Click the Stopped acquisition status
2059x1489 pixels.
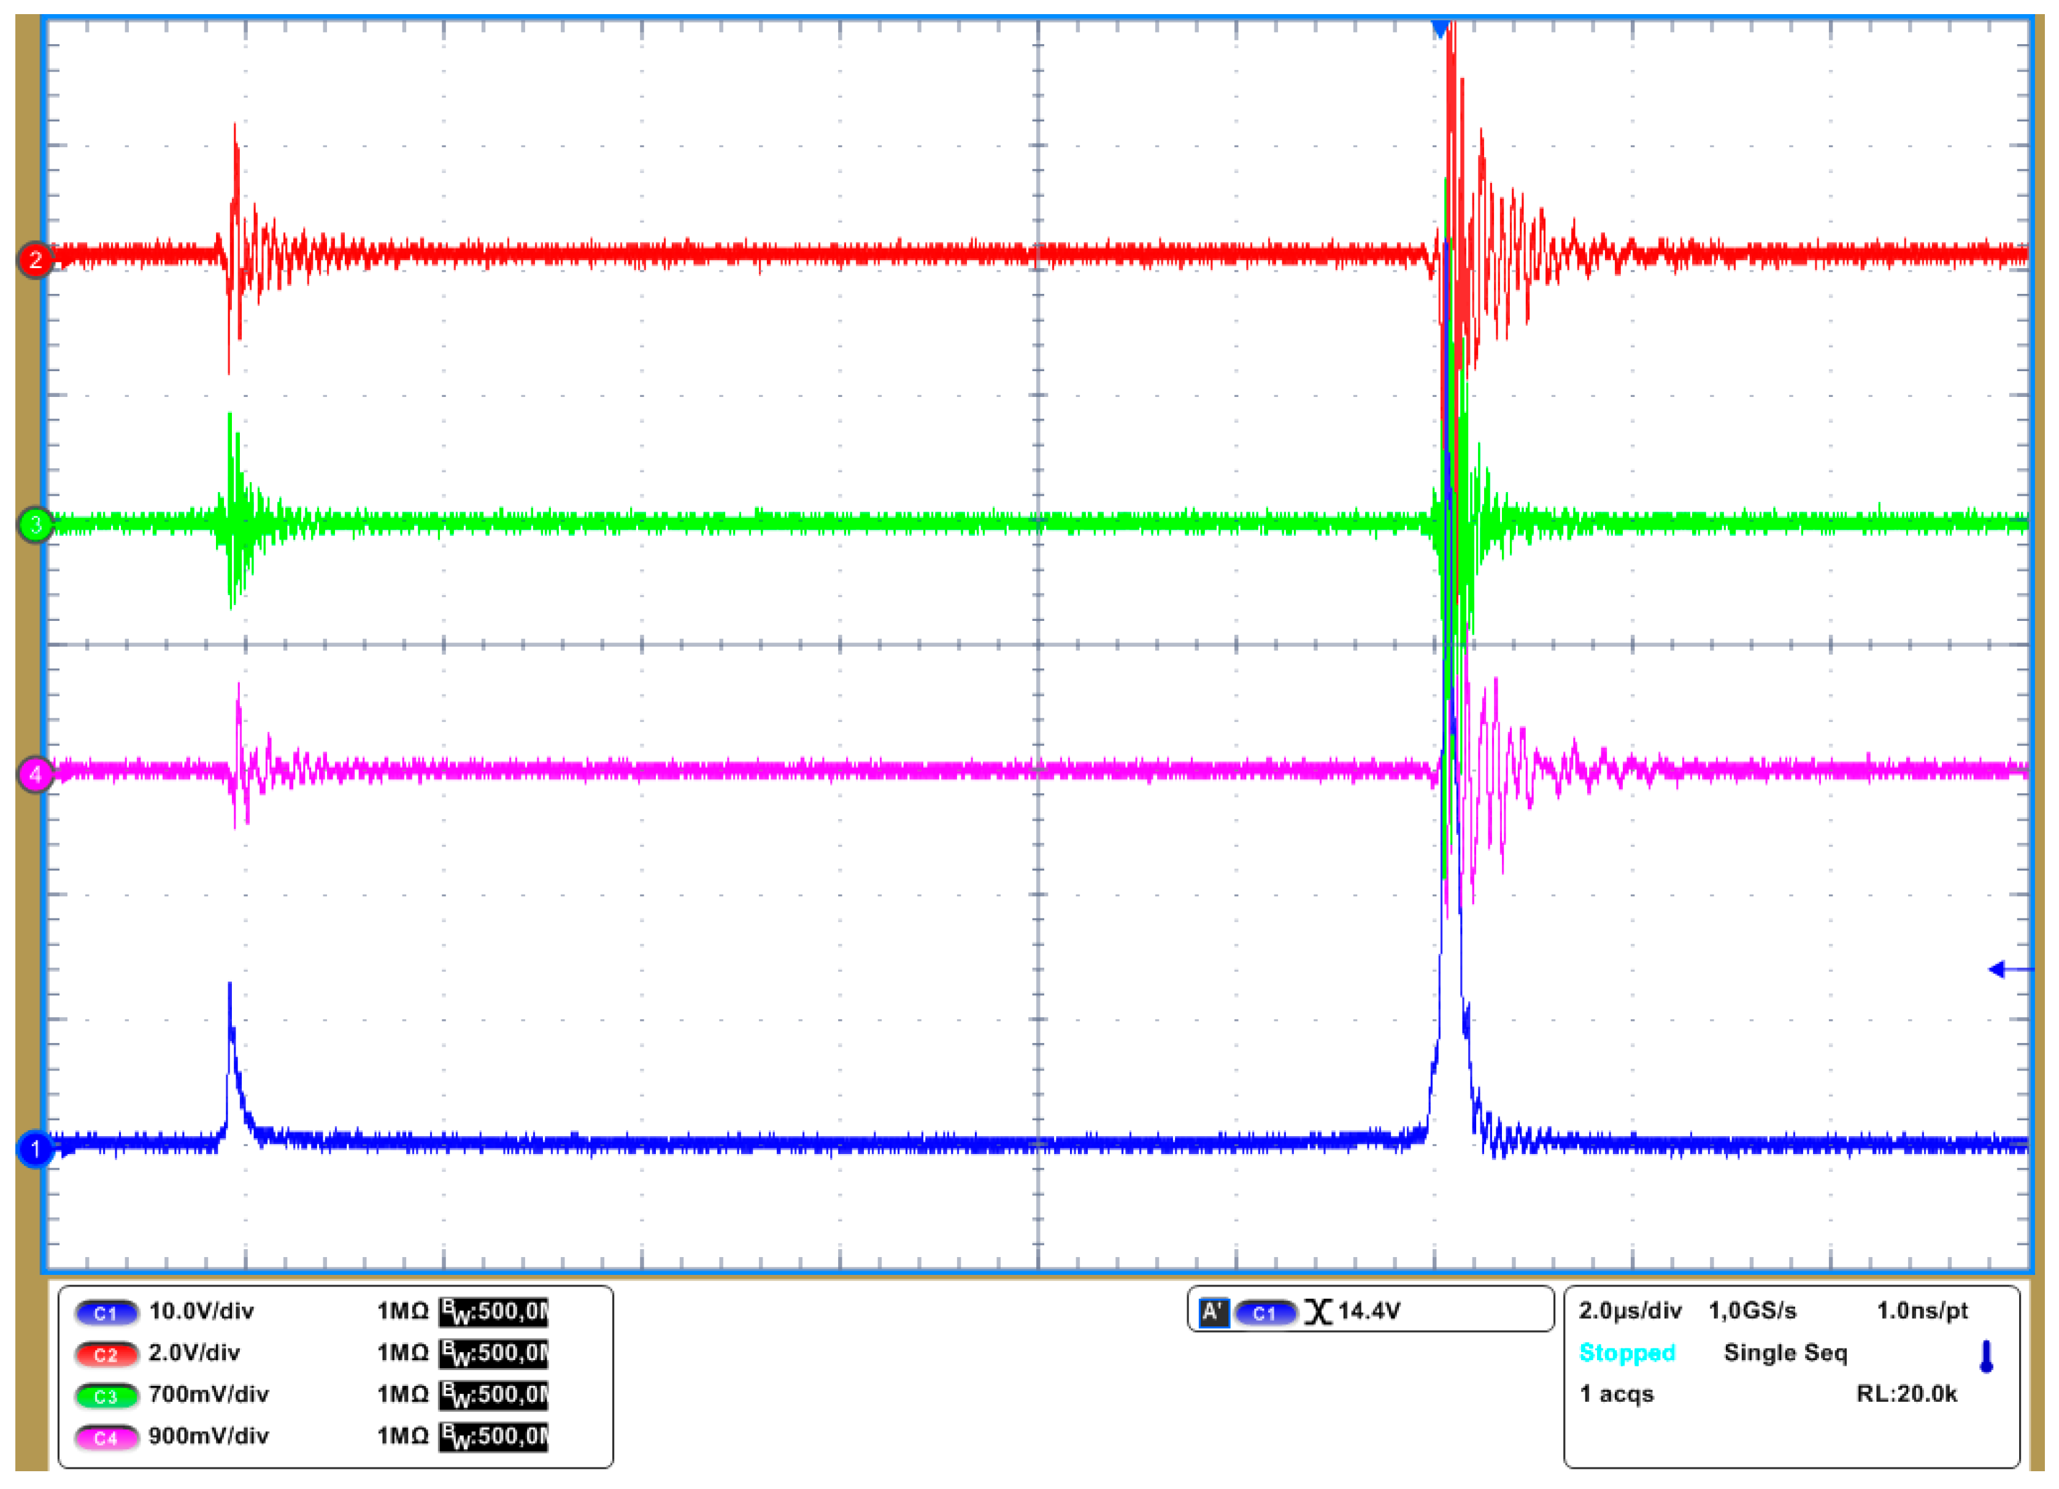1627,1353
